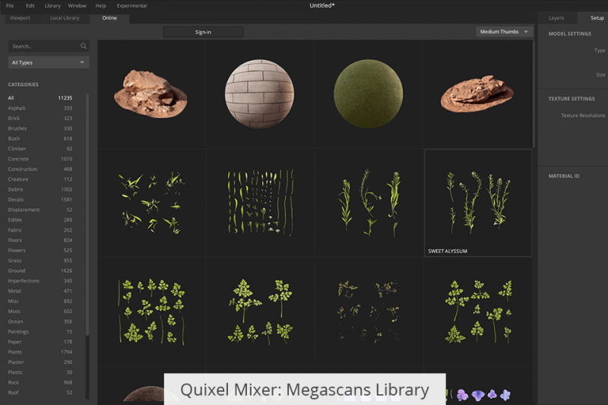The width and height of the screenshot is (608, 405).
Task: Filter by the Decals category
Action: (17, 199)
